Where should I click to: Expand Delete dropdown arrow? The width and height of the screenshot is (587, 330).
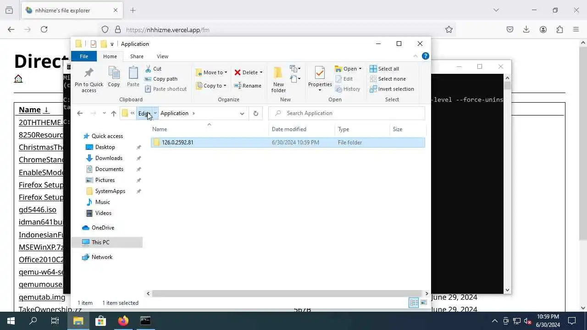261,72
